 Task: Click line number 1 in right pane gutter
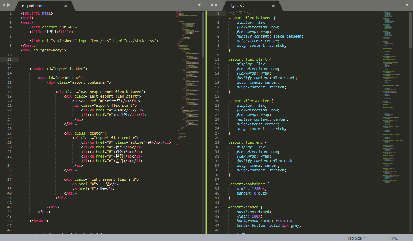[218, 13]
